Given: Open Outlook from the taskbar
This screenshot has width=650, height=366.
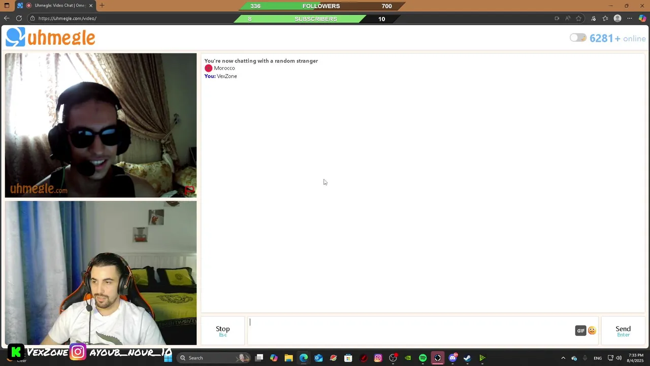Looking at the screenshot, I should click(318, 358).
